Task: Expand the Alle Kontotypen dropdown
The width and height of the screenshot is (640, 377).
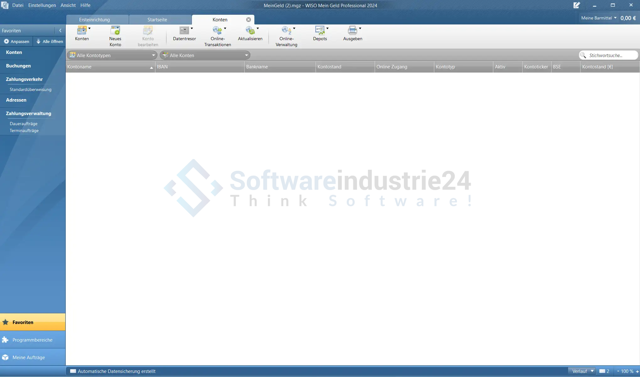Action: coord(153,56)
